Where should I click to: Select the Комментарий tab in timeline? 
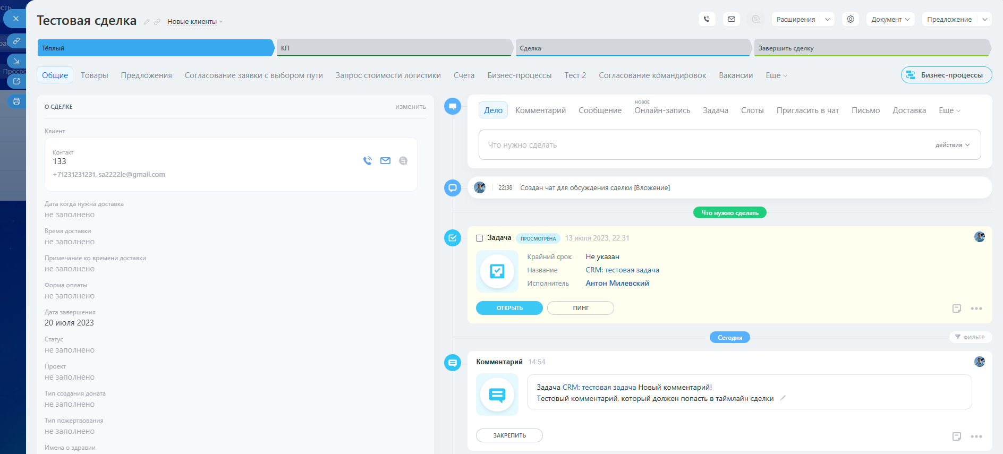[x=540, y=110]
